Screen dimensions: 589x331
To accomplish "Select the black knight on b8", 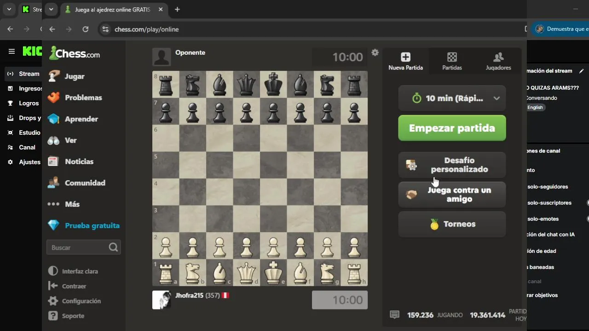I will [192, 84].
